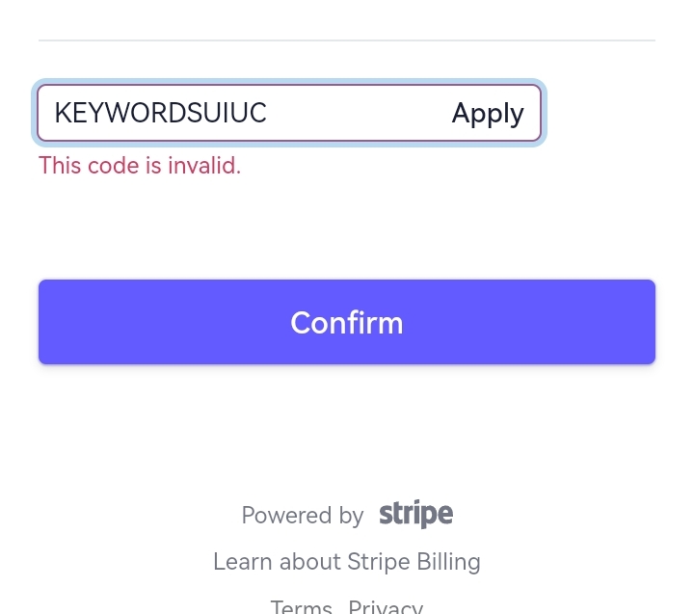Click 'Stripe Billing' in the learn-more link
This screenshot has width=694, height=614.
(x=414, y=561)
